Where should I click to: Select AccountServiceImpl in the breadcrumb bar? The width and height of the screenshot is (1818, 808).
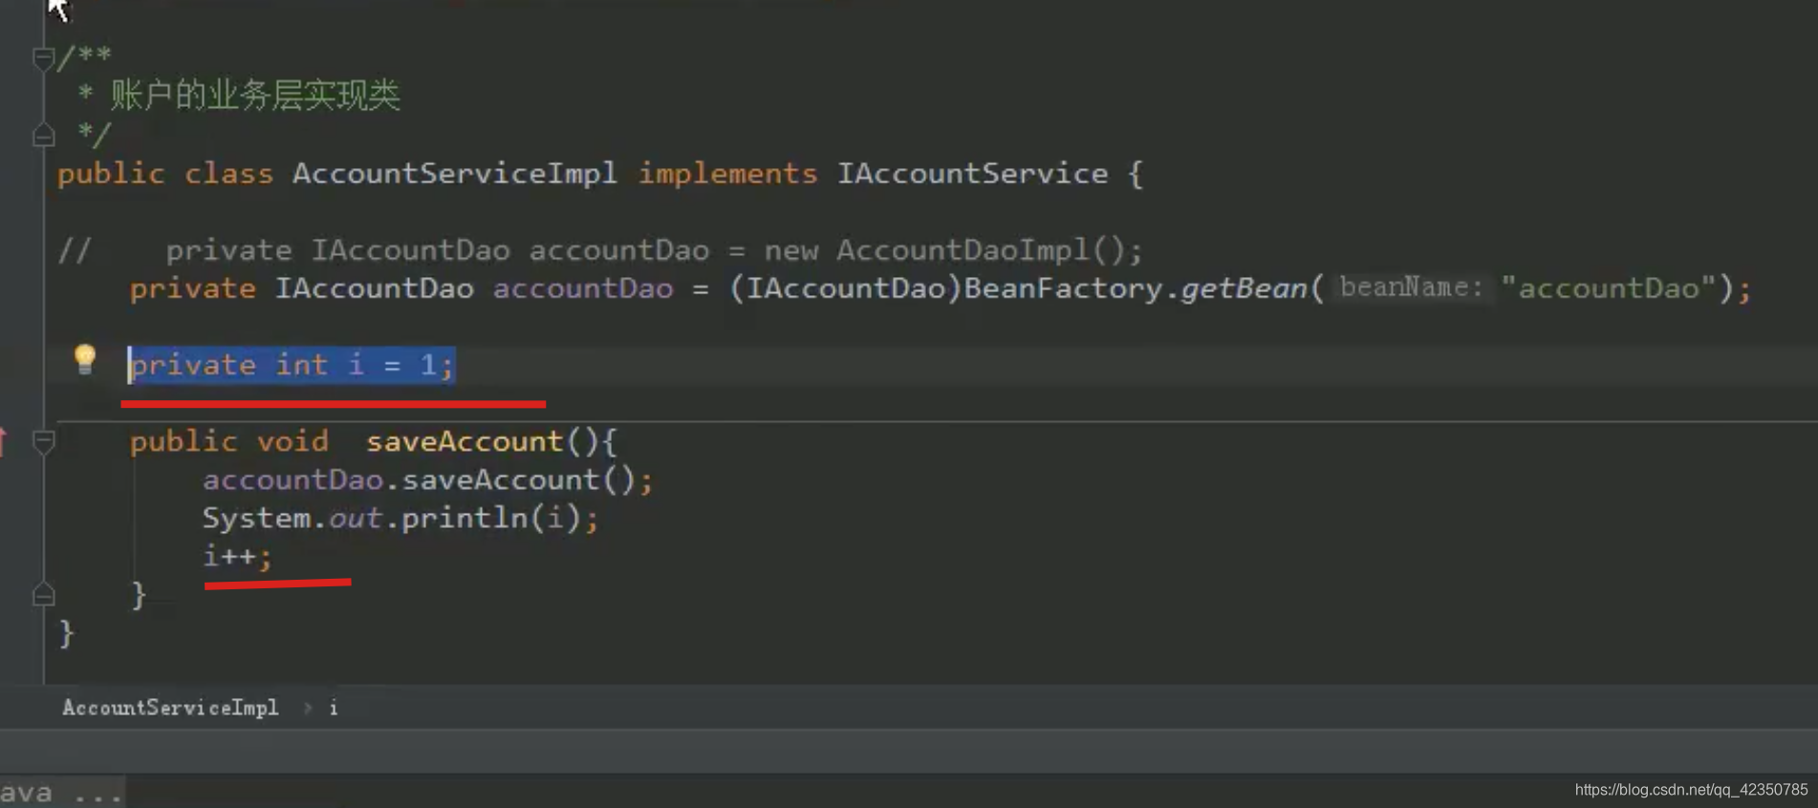170,708
